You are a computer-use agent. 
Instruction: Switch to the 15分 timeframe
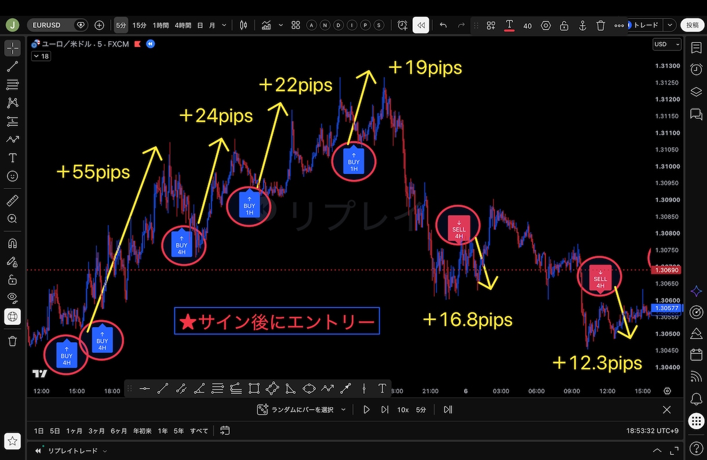[x=140, y=25]
